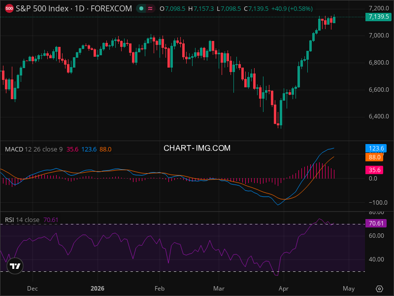The height and width of the screenshot is (296, 394).
Task: Click the close value C7,139.5
Action: tap(256, 9)
